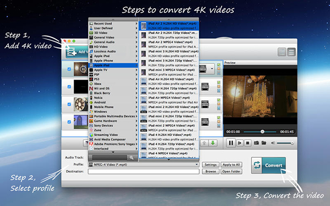
Task: Select the User Defined category
Action: pos(113,28)
